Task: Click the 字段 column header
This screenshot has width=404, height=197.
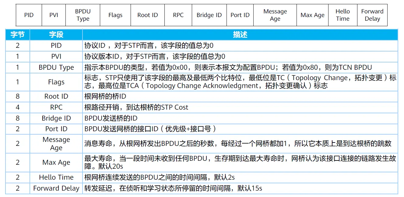Action: tap(56, 34)
